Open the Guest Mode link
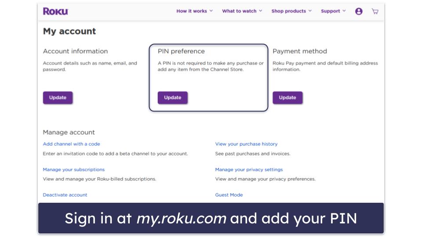This screenshot has width=422, height=237. click(x=229, y=195)
